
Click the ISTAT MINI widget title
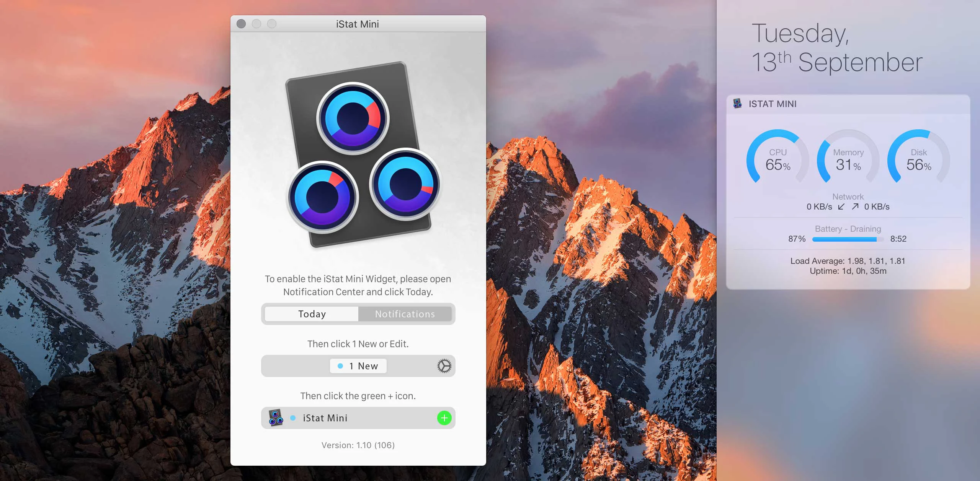pyautogui.click(x=772, y=104)
